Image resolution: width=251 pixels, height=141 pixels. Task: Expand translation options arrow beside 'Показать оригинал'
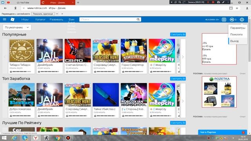coord(57,14)
